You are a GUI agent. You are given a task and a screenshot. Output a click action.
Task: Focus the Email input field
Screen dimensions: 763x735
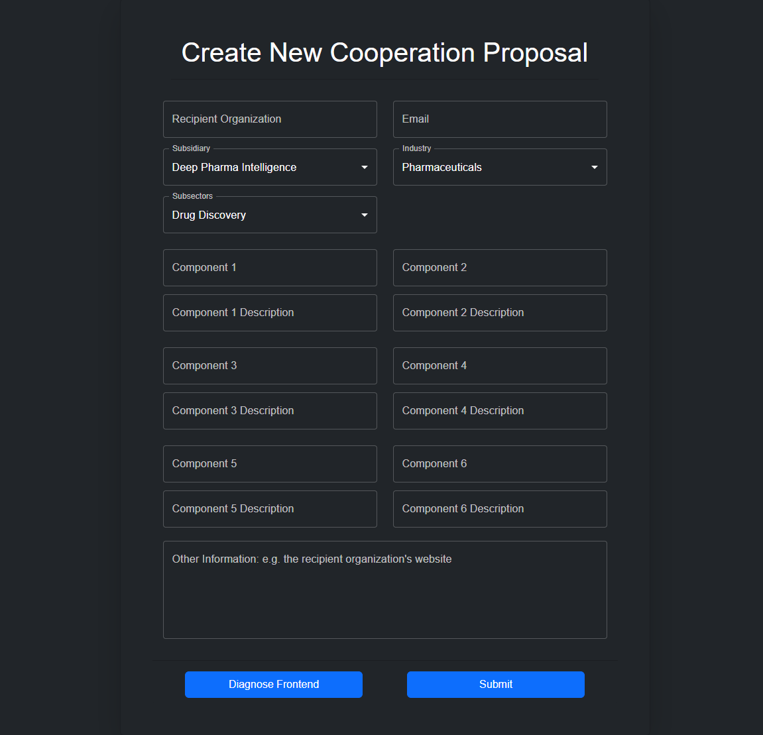[x=500, y=119]
